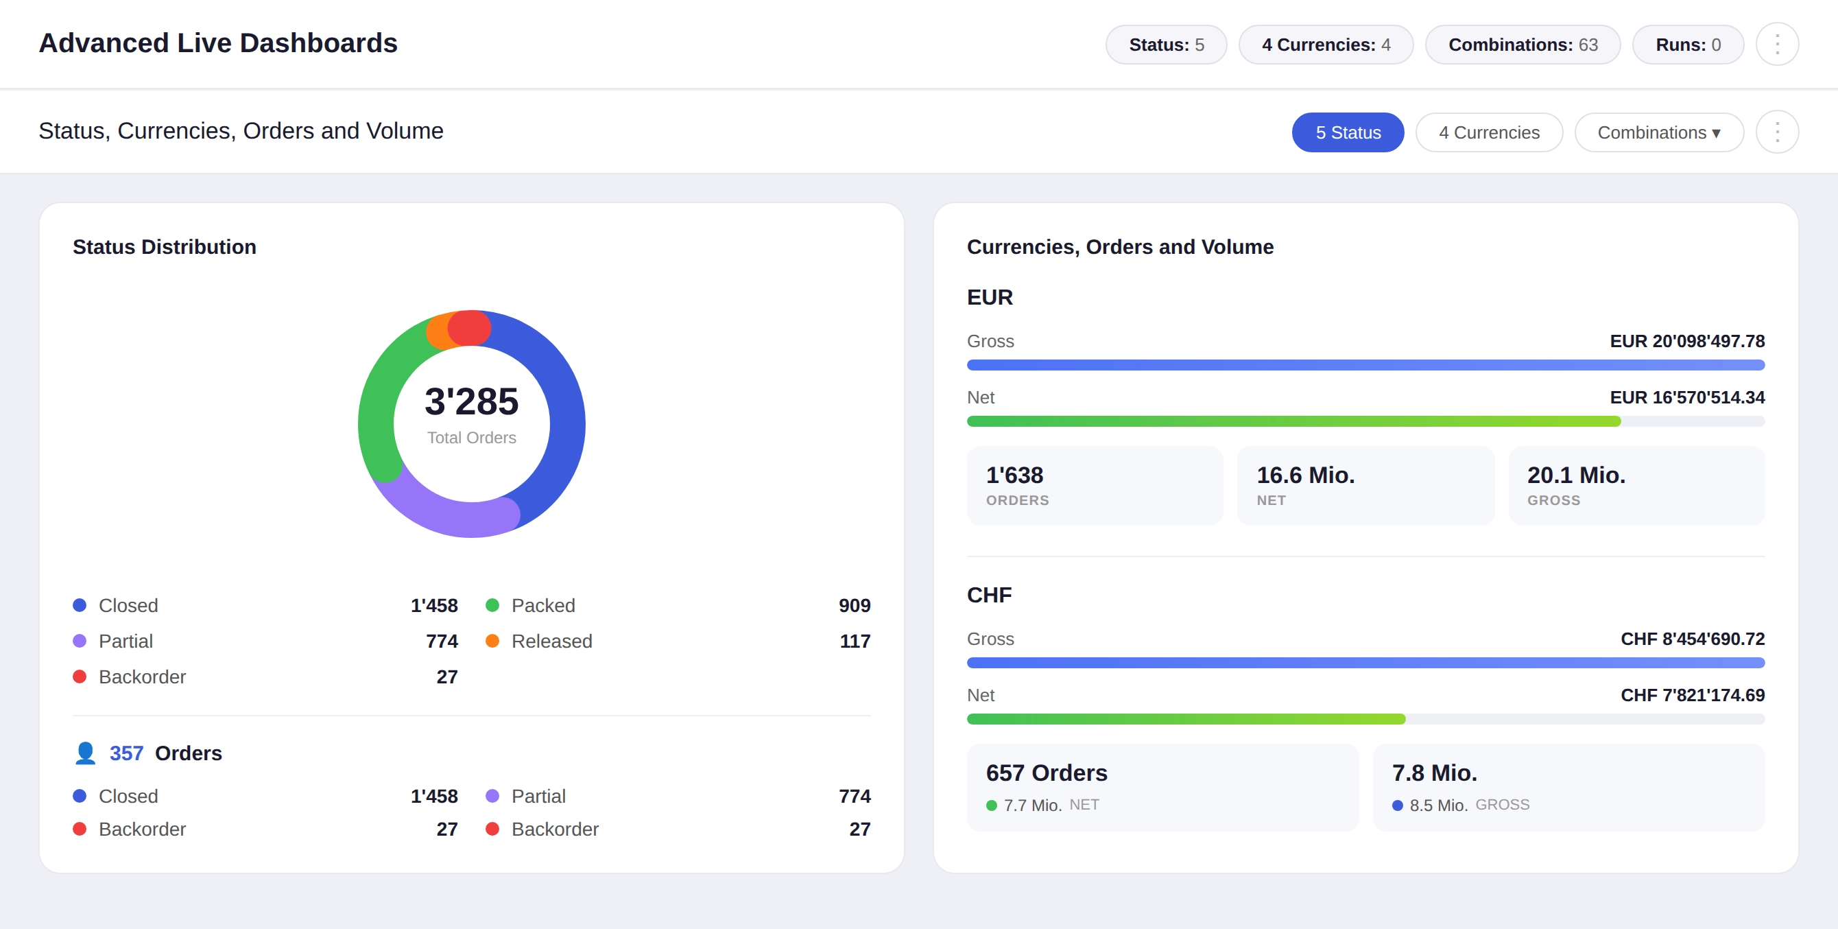Toggle the Packed entry in the status legend
Screen dimensions: 1838x929
(542, 605)
